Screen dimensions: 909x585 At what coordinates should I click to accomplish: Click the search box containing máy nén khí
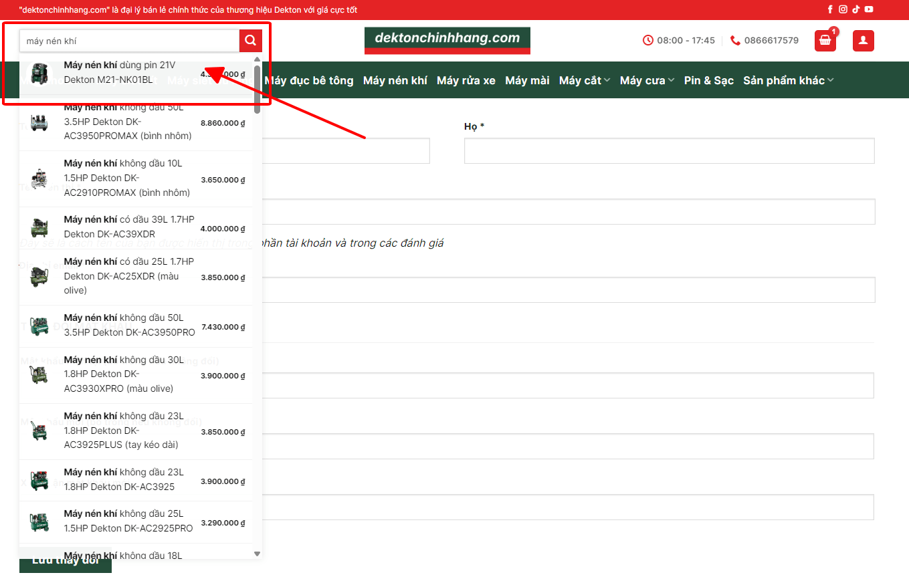129,41
